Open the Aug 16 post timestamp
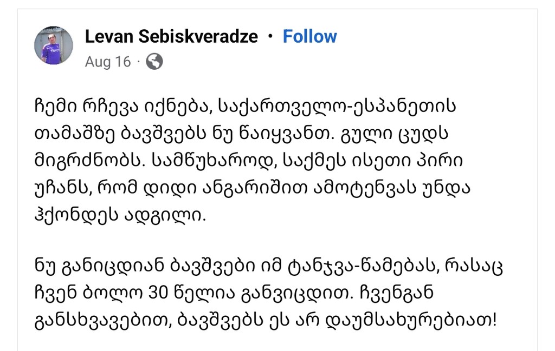Image resolution: width=555 pixels, height=351 pixels. (x=108, y=62)
